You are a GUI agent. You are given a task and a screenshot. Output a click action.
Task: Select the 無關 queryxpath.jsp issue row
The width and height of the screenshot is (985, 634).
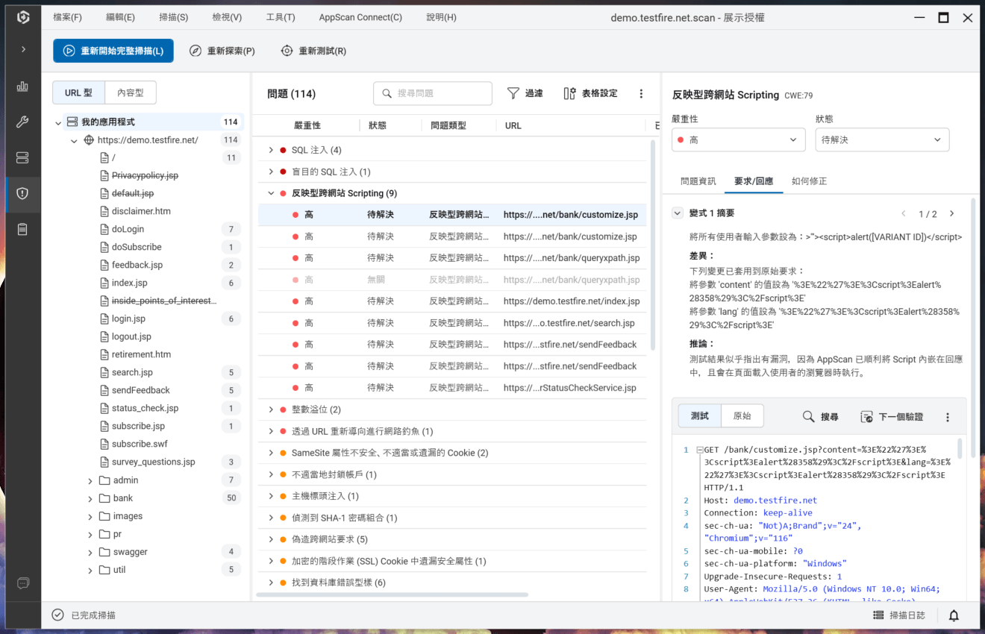pyautogui.click(x=452, y=280)
